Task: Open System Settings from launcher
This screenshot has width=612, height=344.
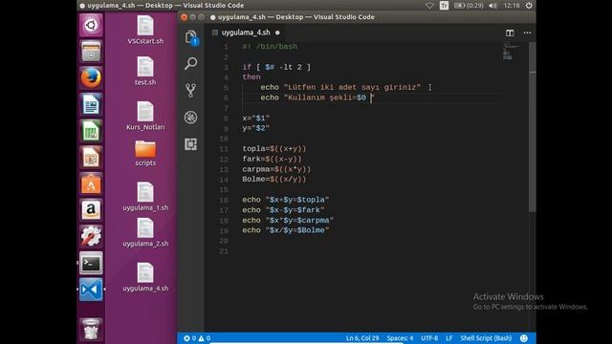Action: (91, 236)
